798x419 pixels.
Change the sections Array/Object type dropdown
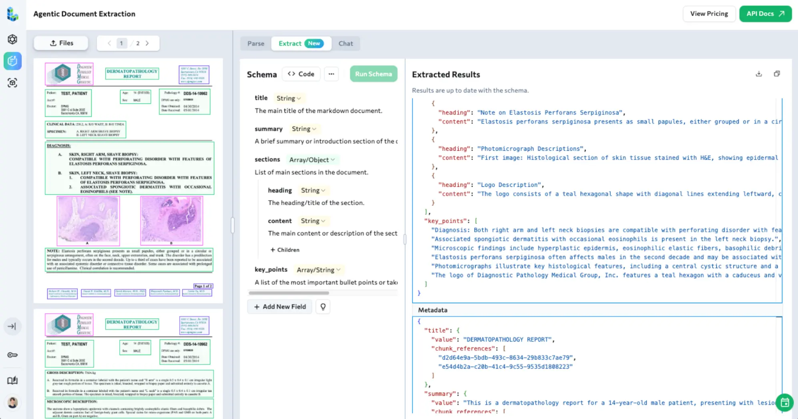[312, 160]
